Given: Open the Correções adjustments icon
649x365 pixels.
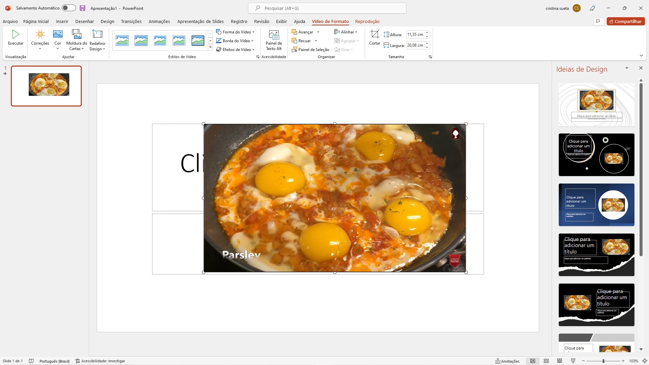Looking at the screenshot, I should click(40, 34).
